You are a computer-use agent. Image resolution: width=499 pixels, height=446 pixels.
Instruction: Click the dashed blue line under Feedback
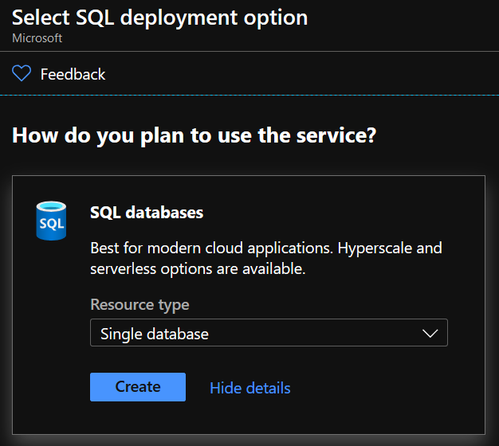(x=249, y=95)
